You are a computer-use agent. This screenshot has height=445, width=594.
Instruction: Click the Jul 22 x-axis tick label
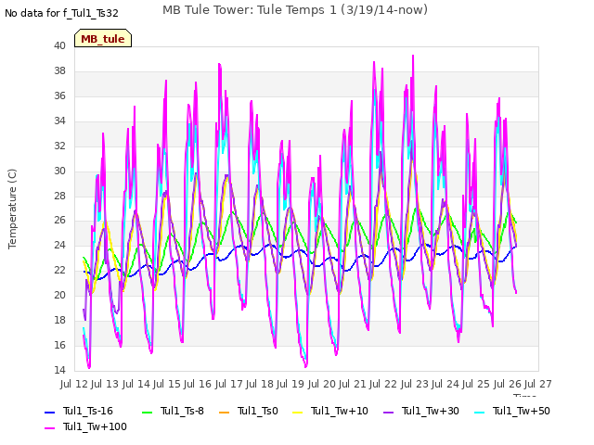click(x=383, y=384)
